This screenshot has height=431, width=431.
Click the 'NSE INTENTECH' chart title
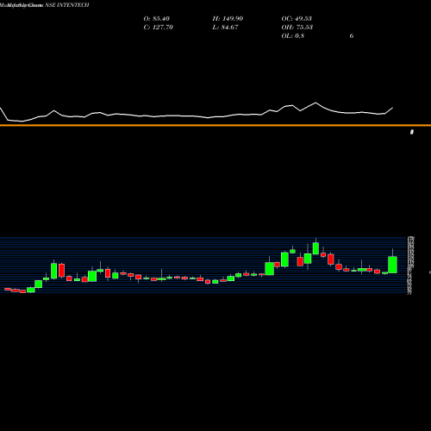click(x=67, y=5)
